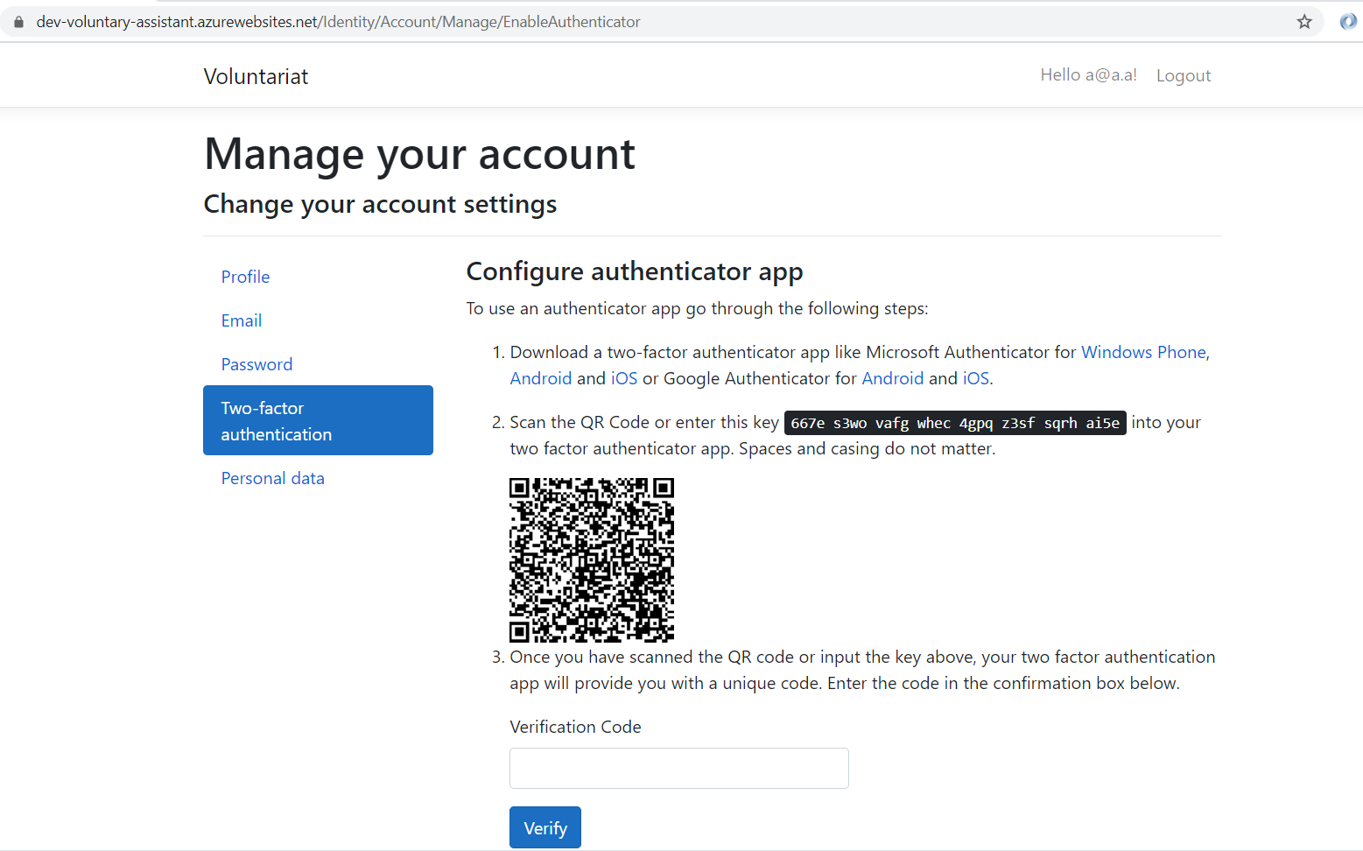Open Google Authenticator Android link
Viewport: 1363px width, 851px height.
click(893, 378)
